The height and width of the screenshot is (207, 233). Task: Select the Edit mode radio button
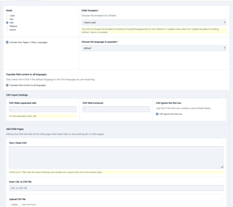coord(7,19)
